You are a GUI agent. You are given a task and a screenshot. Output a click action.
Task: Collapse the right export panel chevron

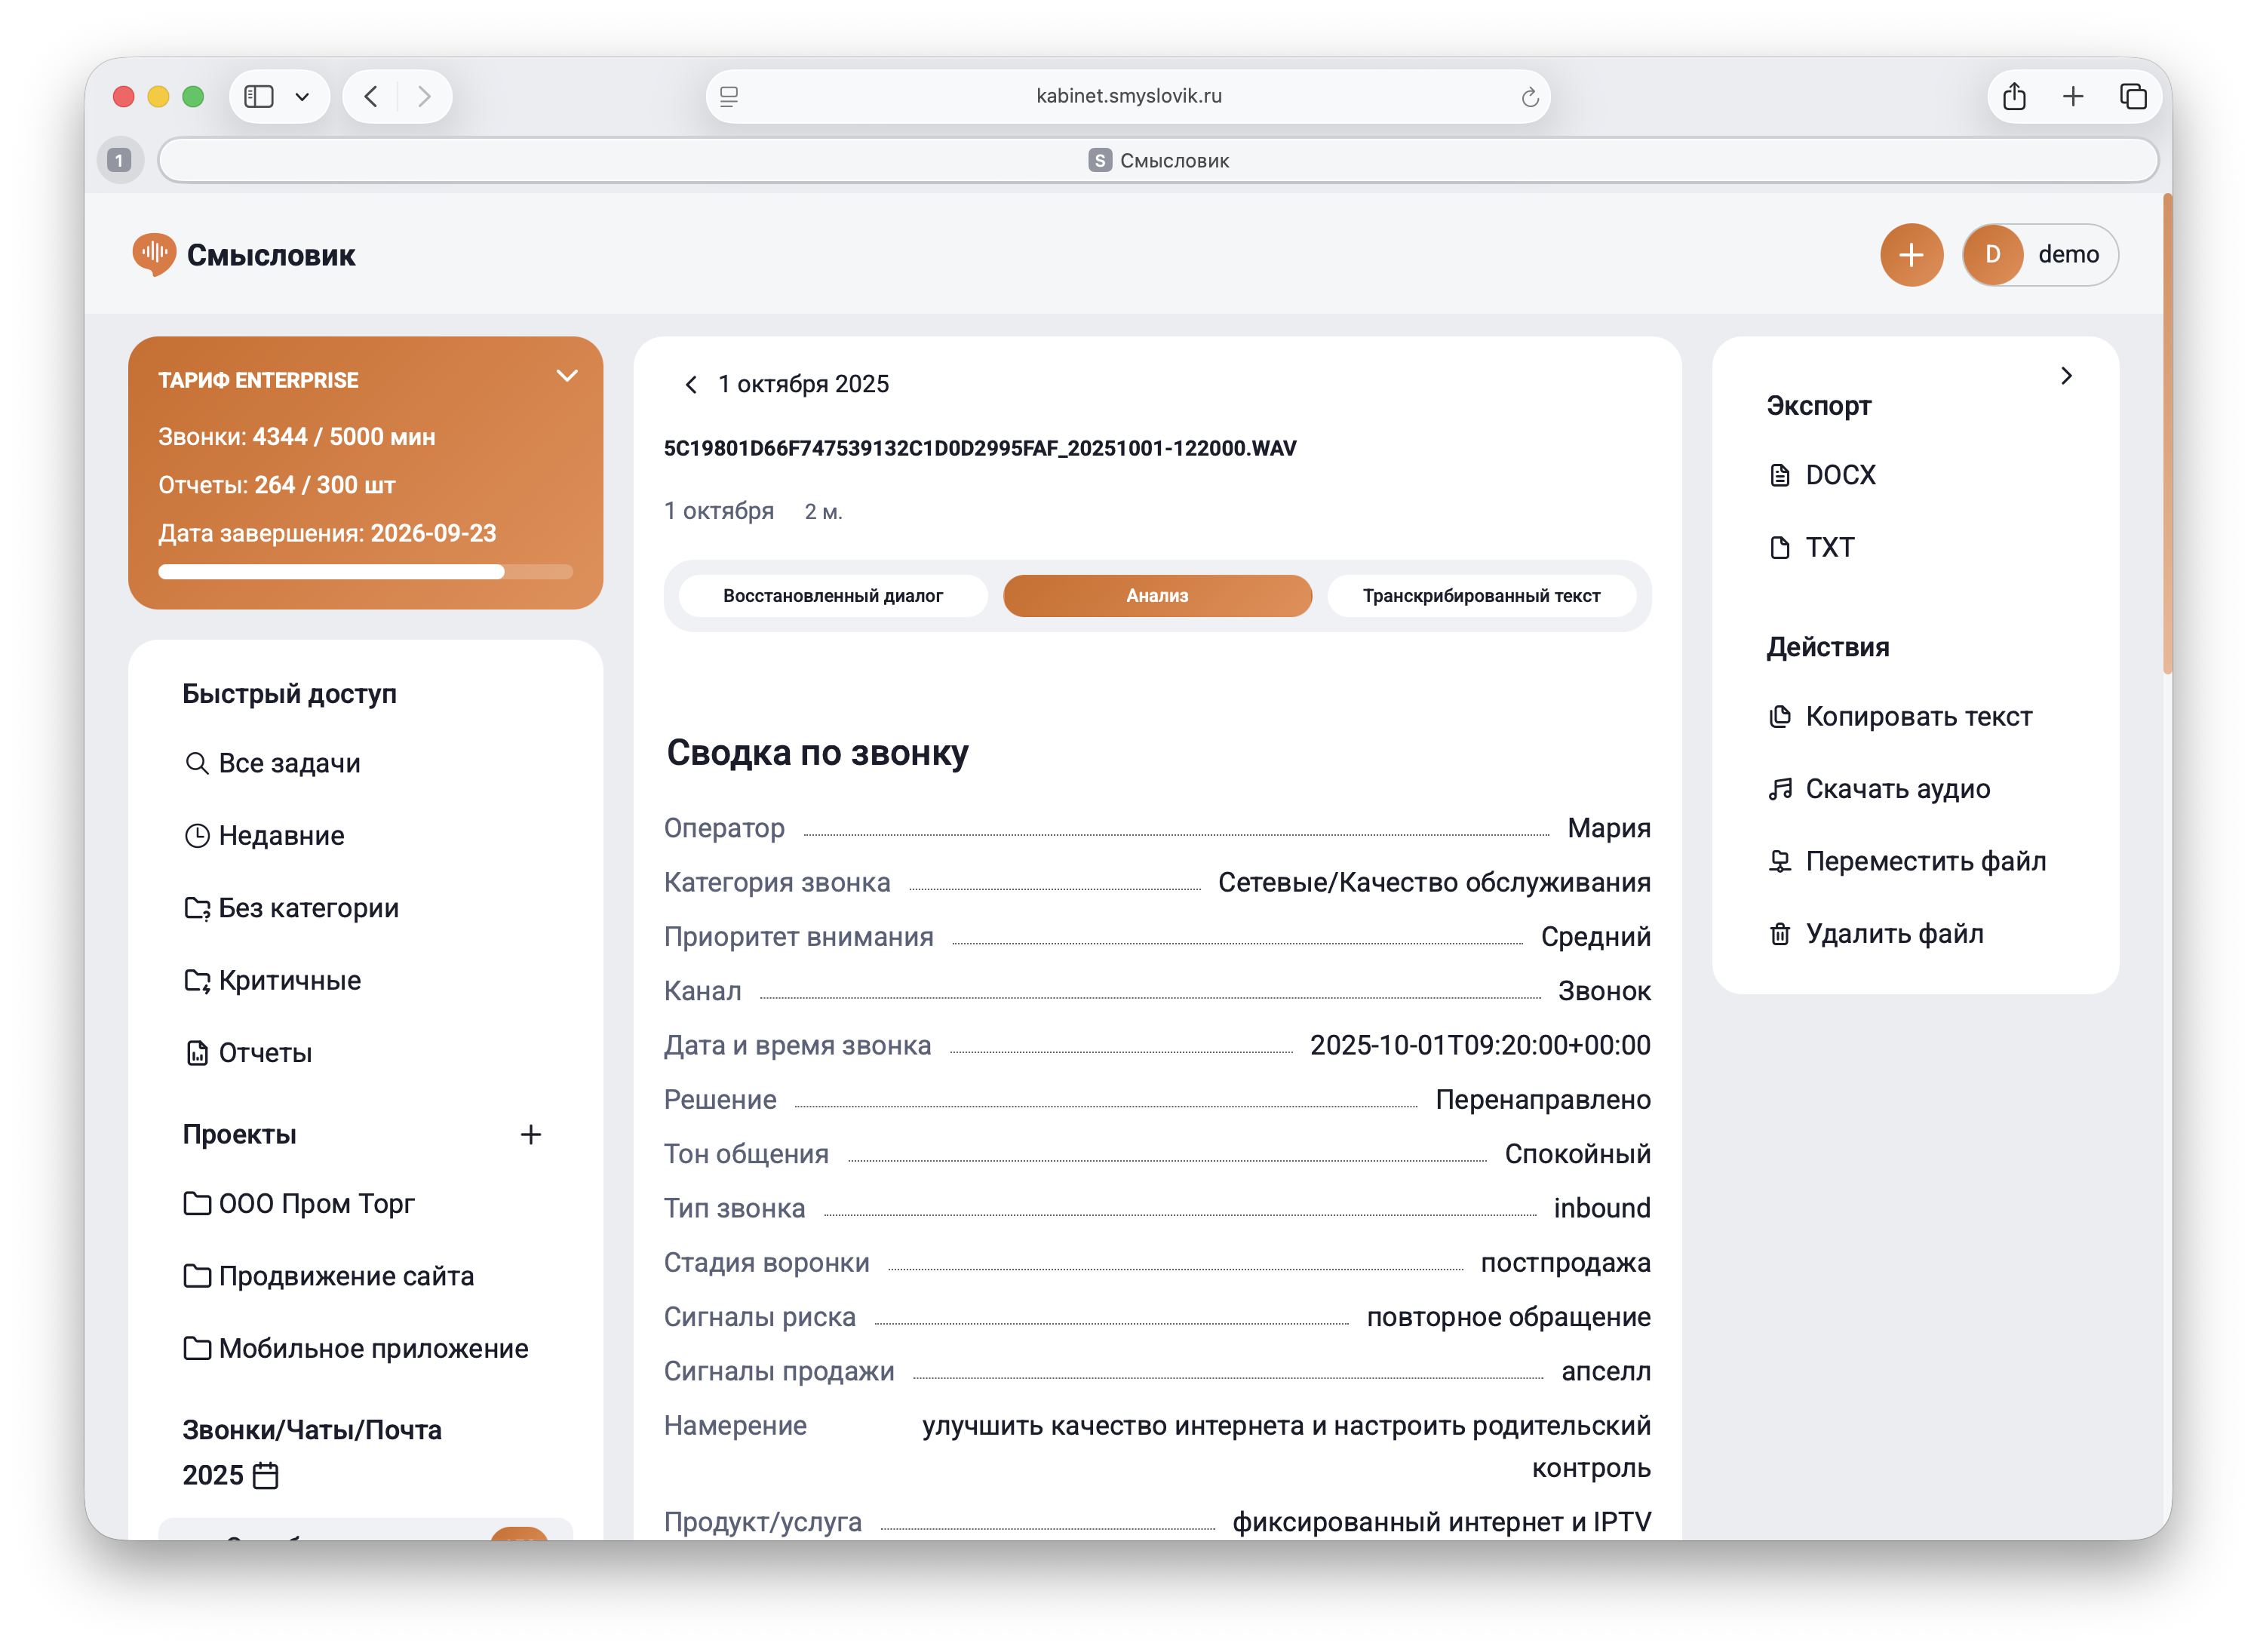(x=2066, y=376)
